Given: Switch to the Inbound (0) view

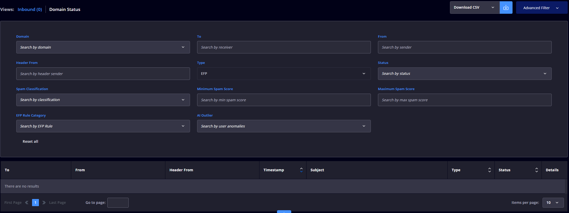Looking at the screenshot, I should click(x=30, y=9).
